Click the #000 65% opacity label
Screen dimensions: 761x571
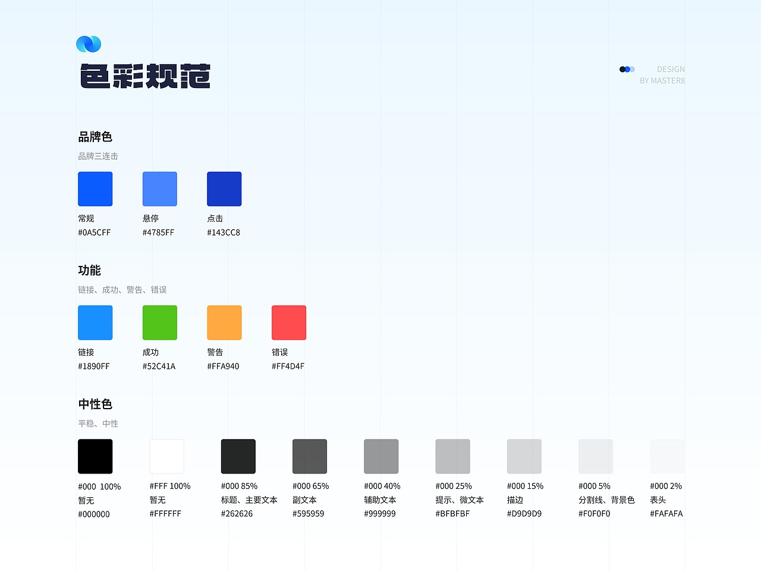[311, 487]
